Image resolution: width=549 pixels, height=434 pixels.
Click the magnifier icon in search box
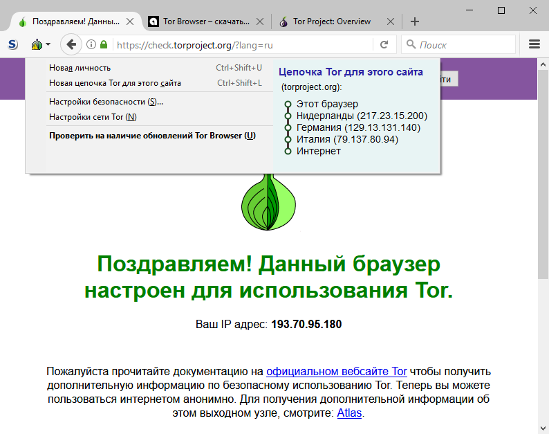click(x=411, y=44)
